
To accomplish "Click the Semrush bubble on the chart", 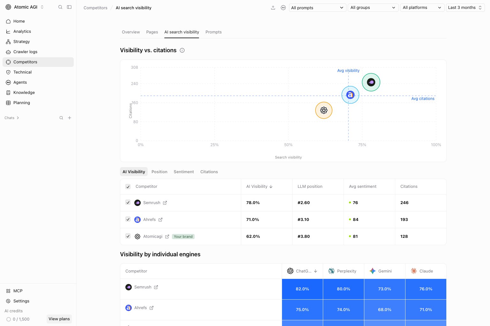I will (x=371, y=82).
